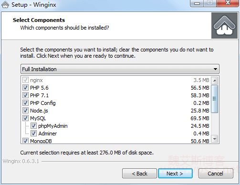The height and width of the screenshot is (185, 240).
Task: Disable the PHP Config component
Action: pyautogui.click(x=25, y=103)
